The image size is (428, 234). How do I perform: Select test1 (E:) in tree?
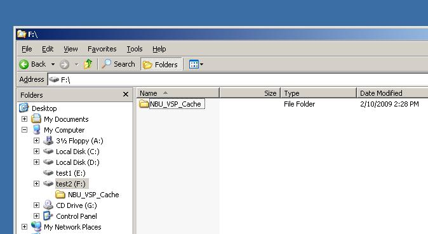click(x=70, y=173)
